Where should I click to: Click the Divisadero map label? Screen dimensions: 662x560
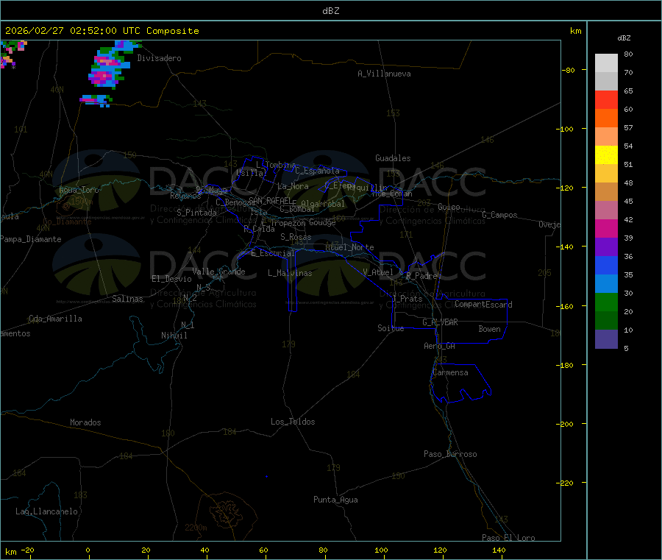click(159, 58)
